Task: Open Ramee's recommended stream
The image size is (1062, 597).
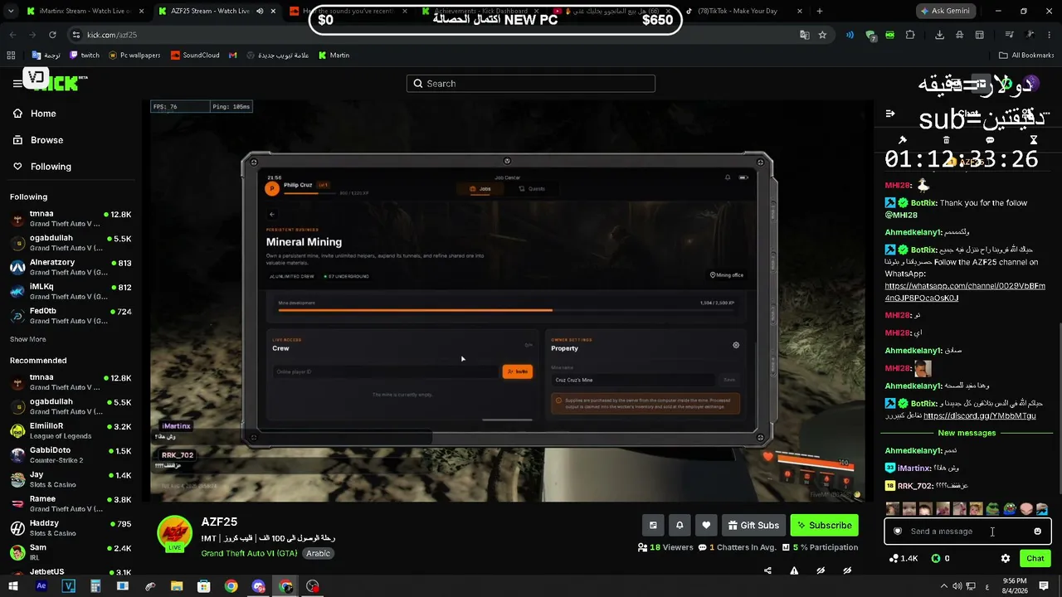Action: (71, 503)
